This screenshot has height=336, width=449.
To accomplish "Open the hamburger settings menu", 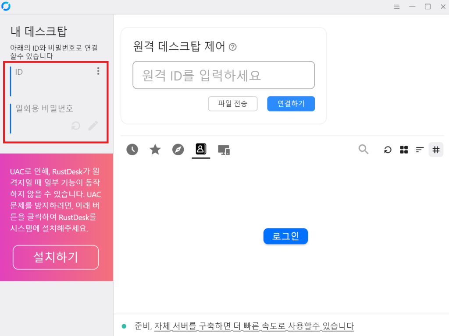I will pos(397,7).
